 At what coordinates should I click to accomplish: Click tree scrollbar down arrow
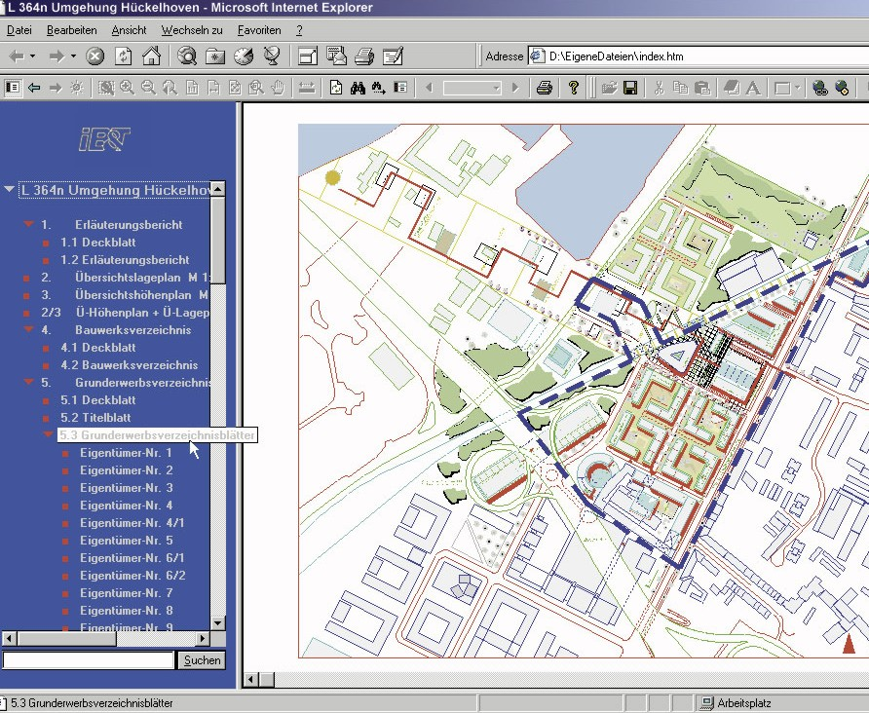[x=218, y=622]
